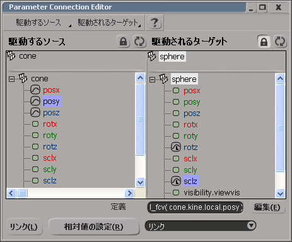292x242 pixels.
Task: Click the sphere rotz linked parameter icon
Action: tap(176, 147)
